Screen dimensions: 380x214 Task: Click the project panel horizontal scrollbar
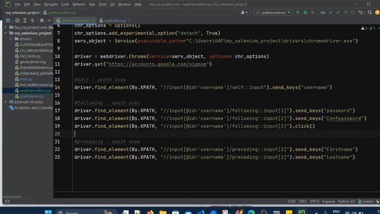(12, 197)
